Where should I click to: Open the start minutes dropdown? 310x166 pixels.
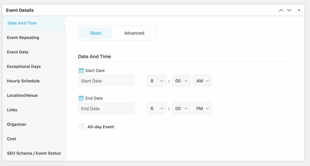click(x=181, y=81)
